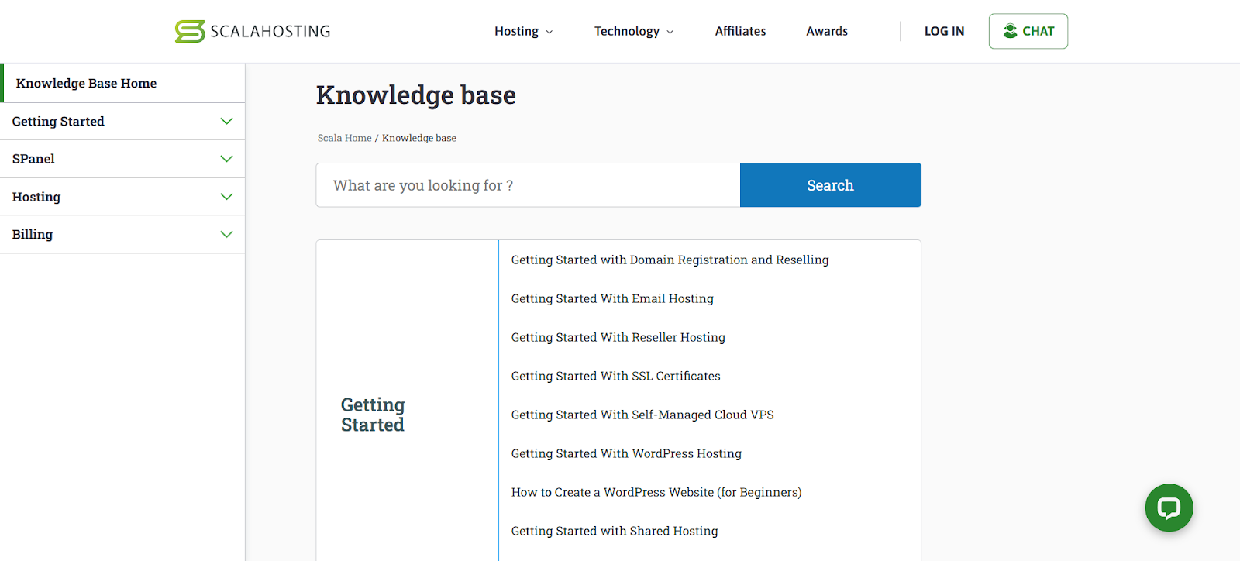Click the blue Search button
The width and height of the screenshot is (1240, 561).
pyautogui.click(x=831, y=185)
